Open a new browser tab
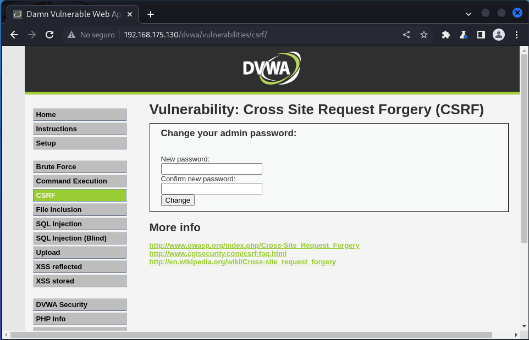The width and height of the screenshot is (529, 340). pyautogui.click(x=151, y=14)
